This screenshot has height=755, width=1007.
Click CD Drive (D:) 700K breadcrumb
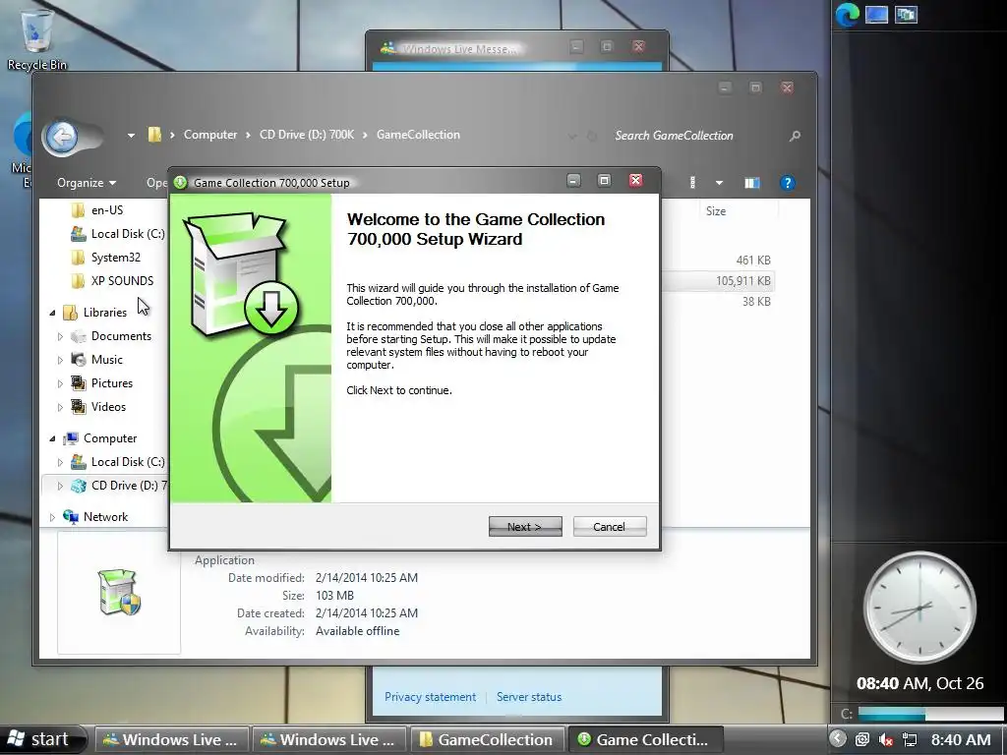[x=307, y=135]
